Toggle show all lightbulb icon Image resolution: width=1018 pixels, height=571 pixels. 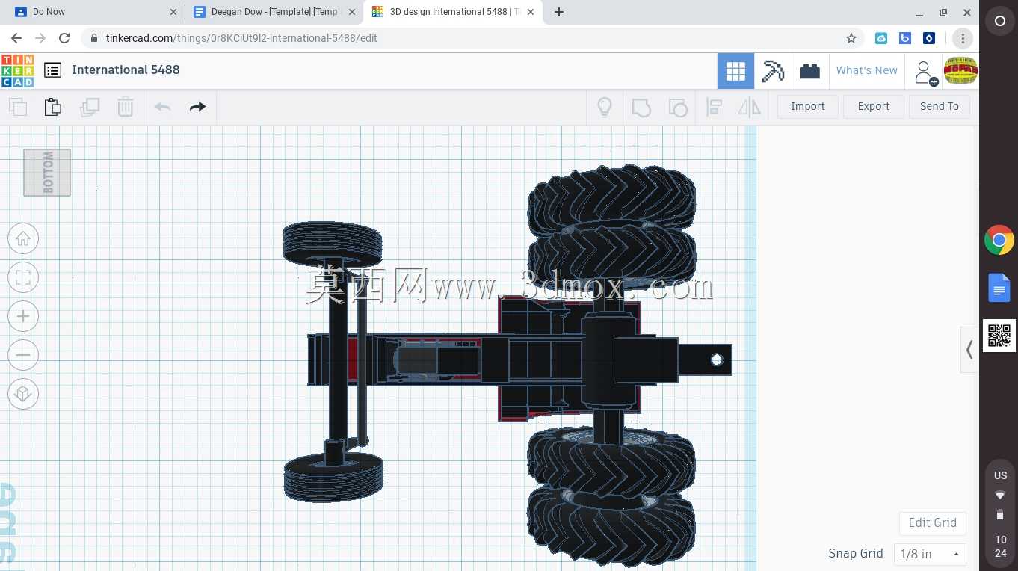pos(605,107)
